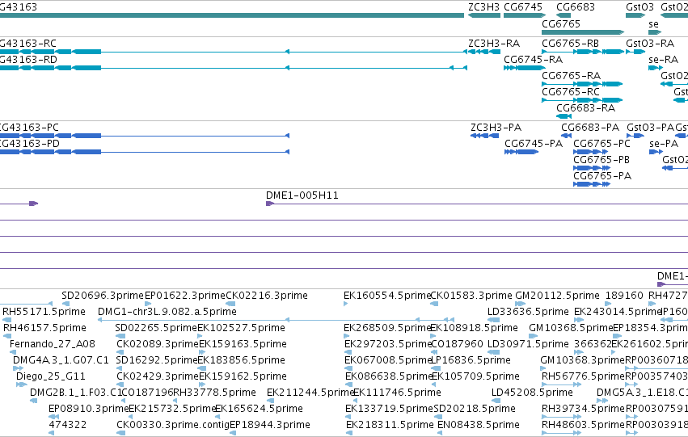Select EST SD16292.5prime
Image resolution: width=688 pixels, height=437 pixels.
point(120,368)
